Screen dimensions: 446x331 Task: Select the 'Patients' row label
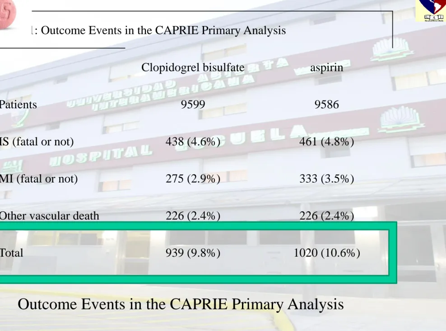[18, 105]
